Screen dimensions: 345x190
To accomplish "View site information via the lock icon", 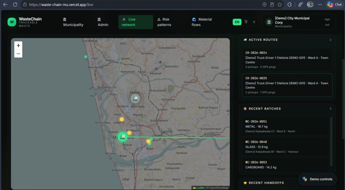I will pyautogui.click(x=25, y=4).
